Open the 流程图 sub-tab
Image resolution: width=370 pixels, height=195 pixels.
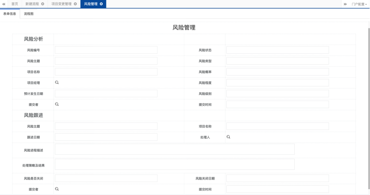coord(28,14)
